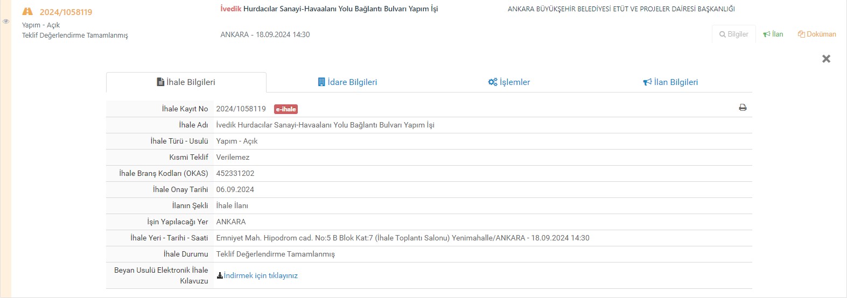The height and width of the screenshot is (298, 847).
Task: Click the header text ANKARA - 18.09.2024 14:30
Action: 265,34
